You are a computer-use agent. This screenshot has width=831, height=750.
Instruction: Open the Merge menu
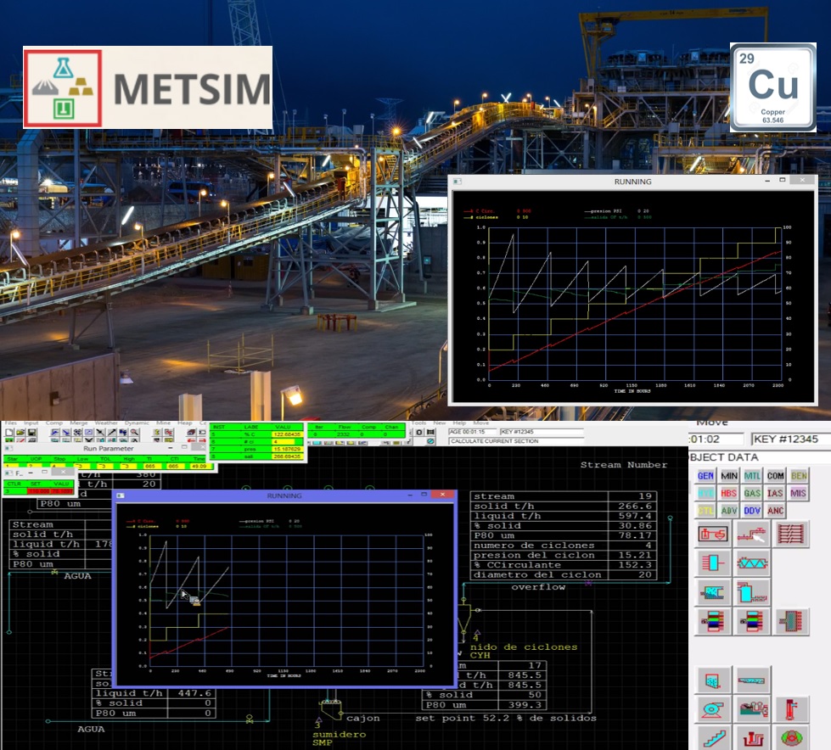click(x=79, y=423)
